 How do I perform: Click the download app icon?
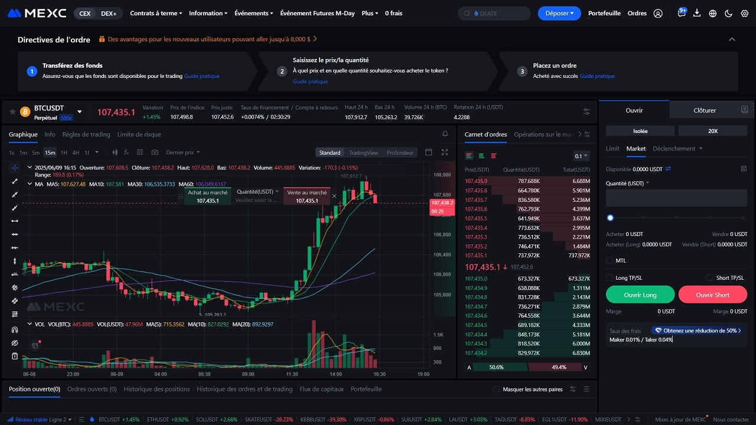pos(698,13)
